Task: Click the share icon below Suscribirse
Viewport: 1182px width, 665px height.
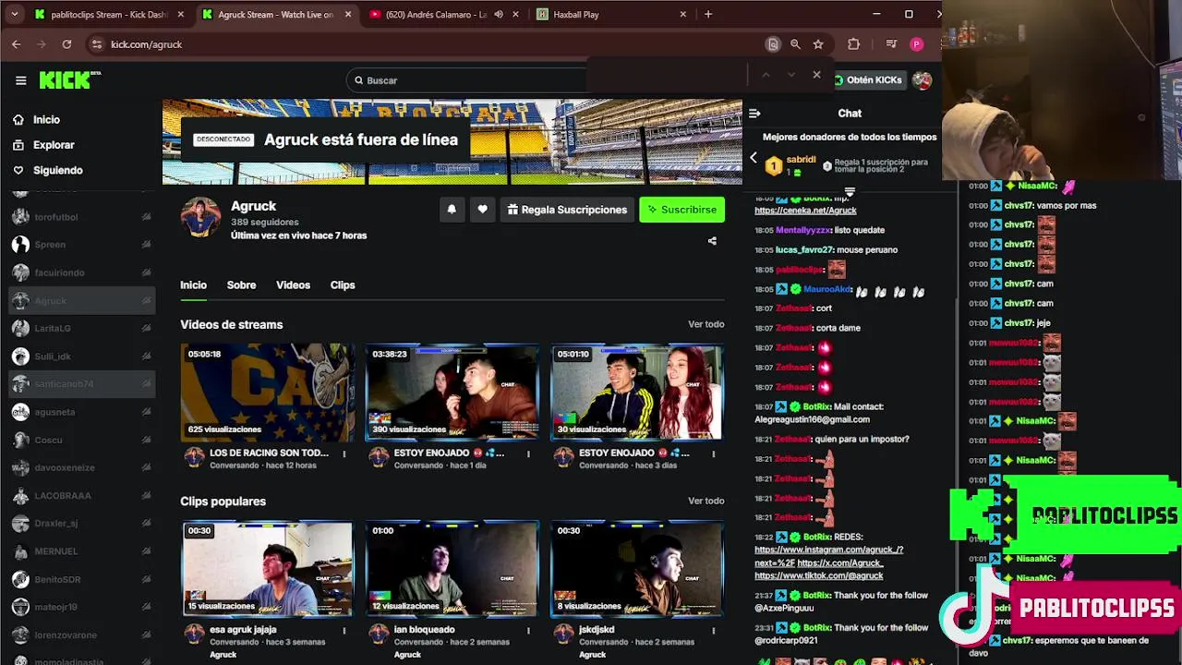Action: tap(712, 241)
